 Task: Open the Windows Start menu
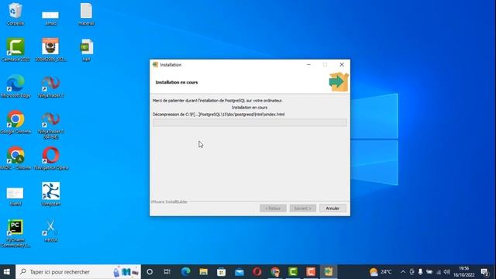click(7, 272)
